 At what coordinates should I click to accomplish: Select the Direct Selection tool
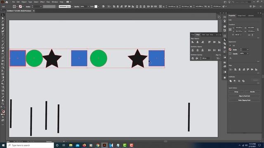pos(3,18)
